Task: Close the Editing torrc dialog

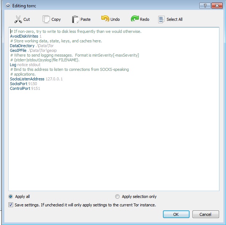Action: [x=217, y=6]
